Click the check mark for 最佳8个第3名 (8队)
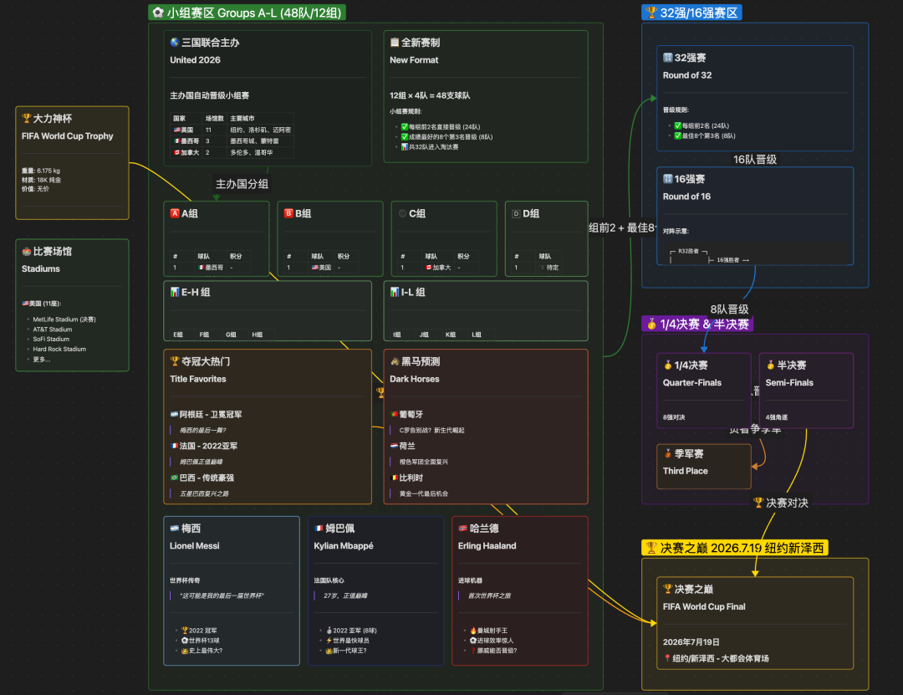 [678, 136]
